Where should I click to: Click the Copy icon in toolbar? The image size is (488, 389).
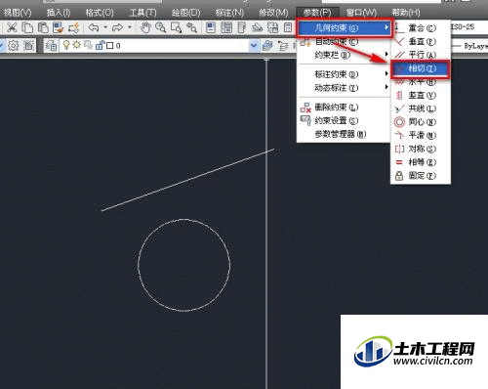coord(27,27)
